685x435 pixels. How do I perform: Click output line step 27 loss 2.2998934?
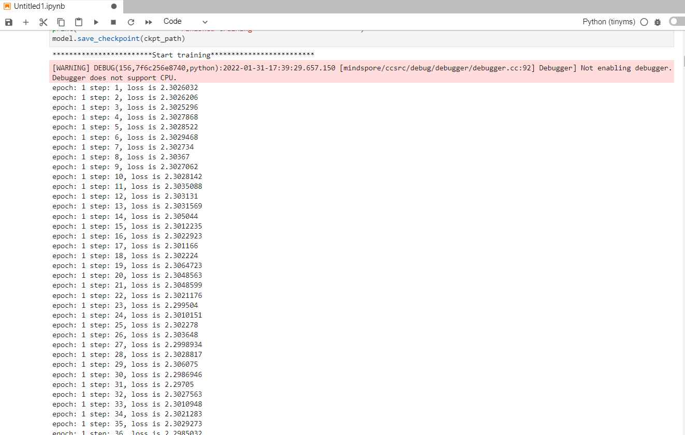127,344
